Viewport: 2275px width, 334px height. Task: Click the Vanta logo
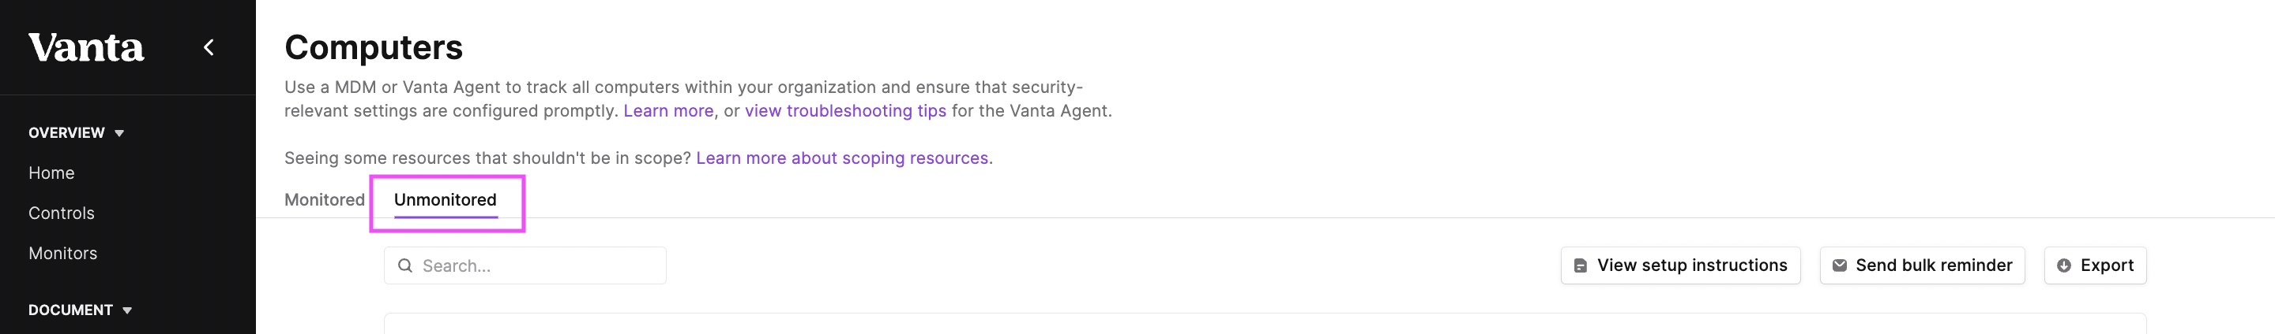point(85,47)
